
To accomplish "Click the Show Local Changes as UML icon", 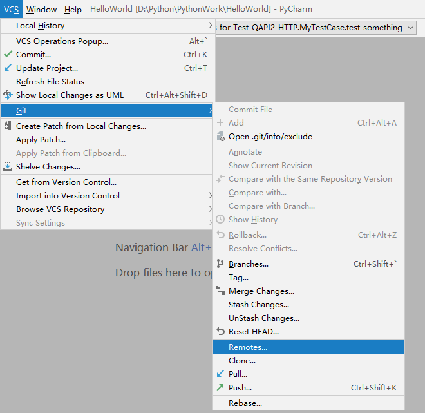I will 8,95.
